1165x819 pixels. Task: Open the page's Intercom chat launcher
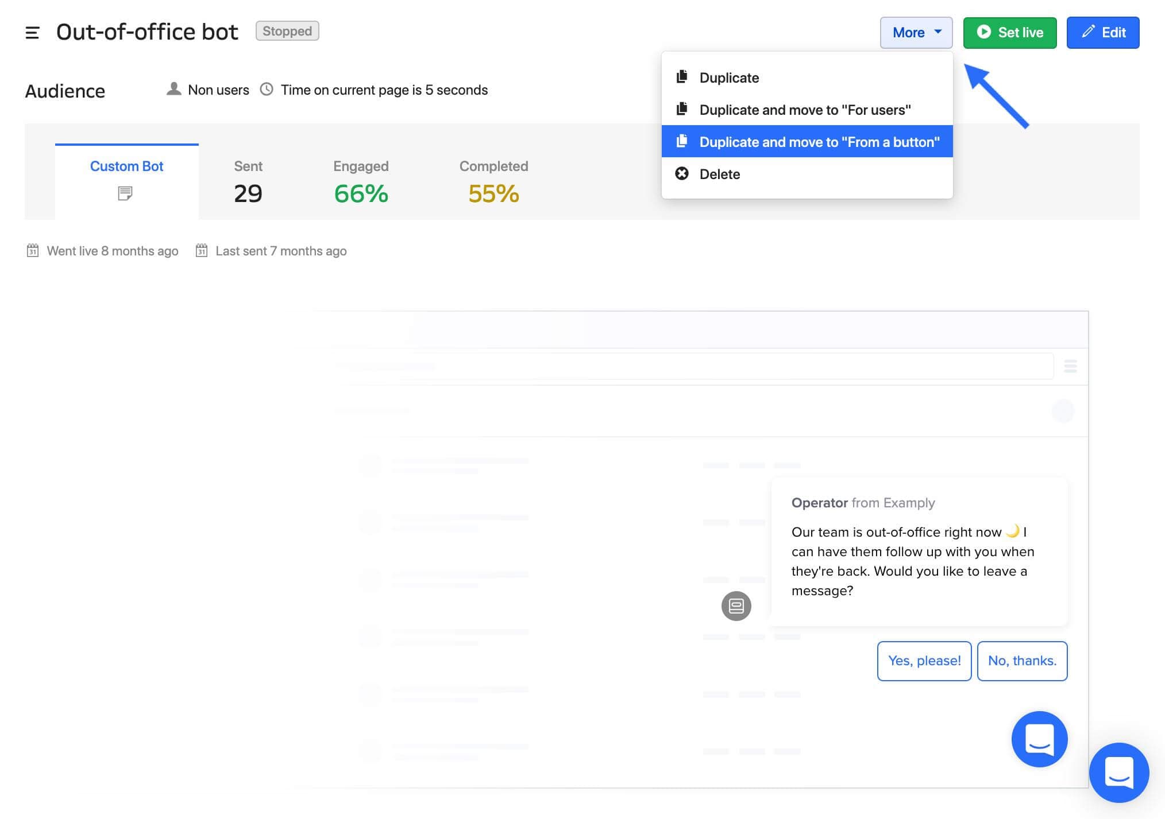[x=1119, y=773]
